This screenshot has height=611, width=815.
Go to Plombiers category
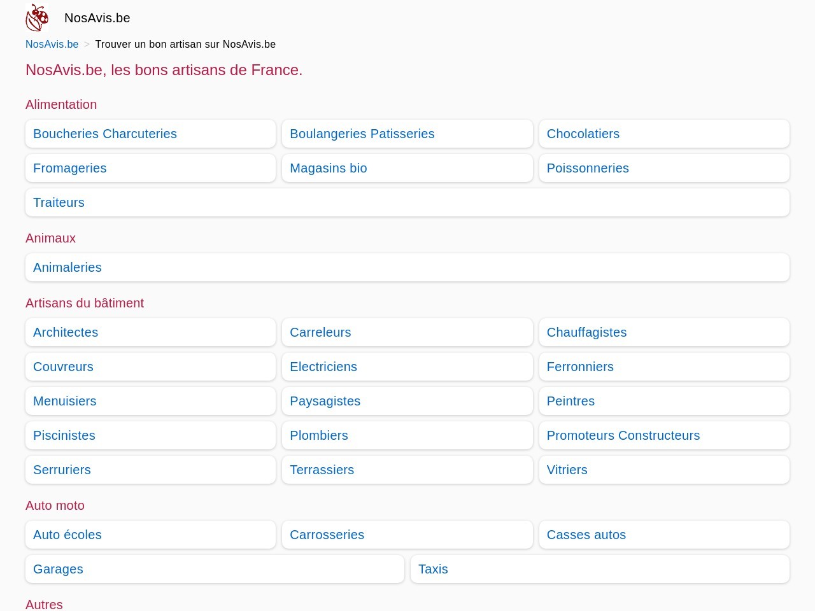407,435
